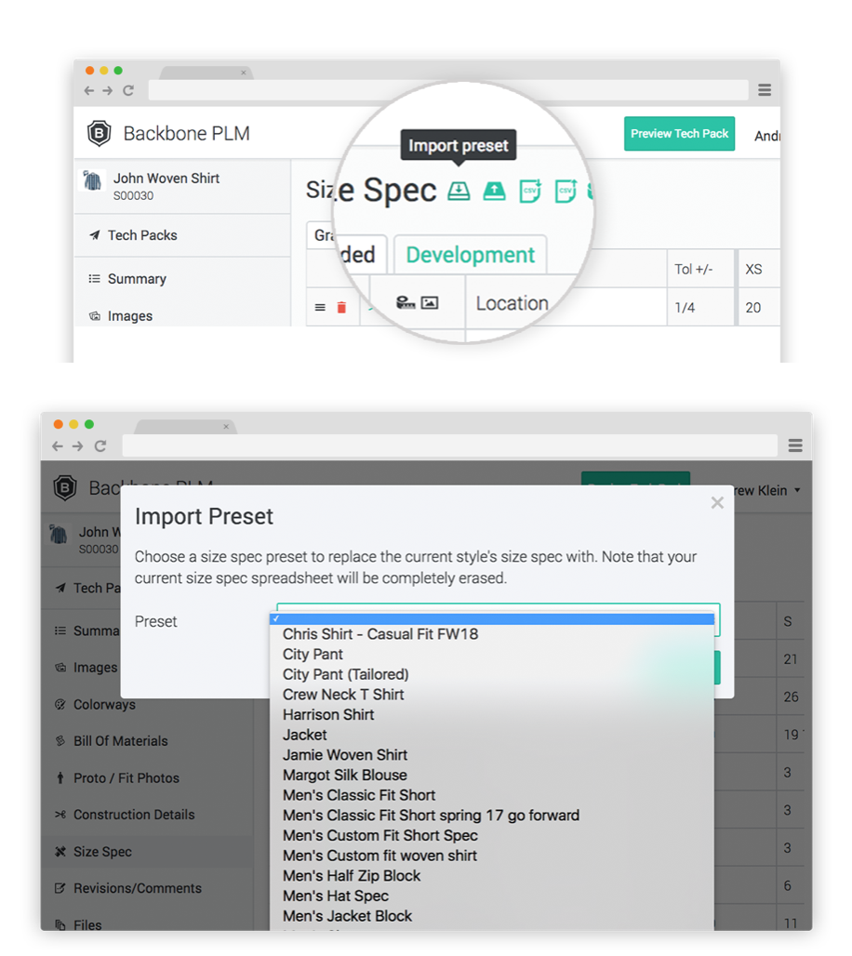Click the Export preset upload icon
Viewport: 852px width, 956px height.
(x=494, y=192)
